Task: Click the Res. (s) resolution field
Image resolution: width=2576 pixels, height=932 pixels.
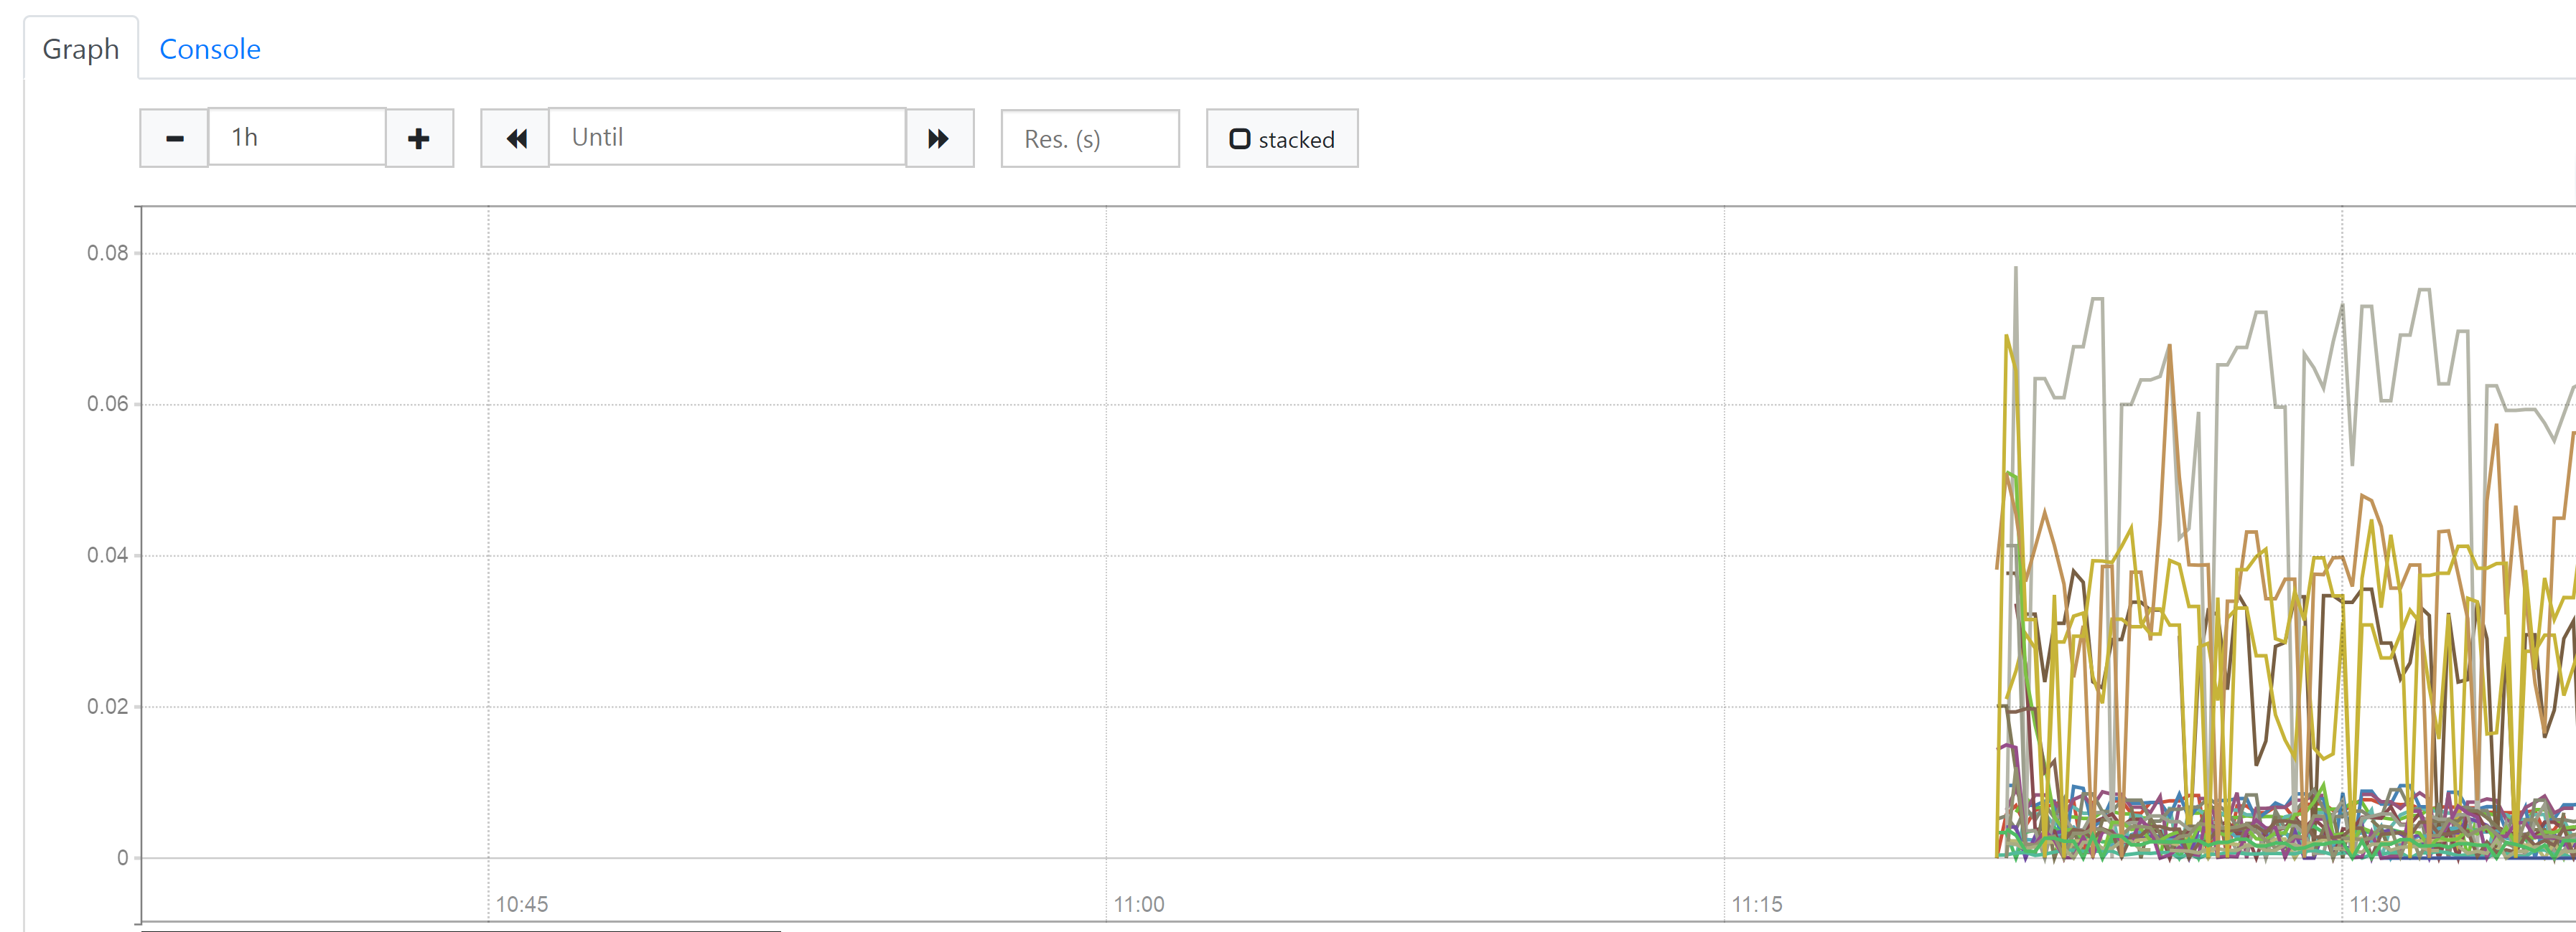Action: tap(1090, 139)
